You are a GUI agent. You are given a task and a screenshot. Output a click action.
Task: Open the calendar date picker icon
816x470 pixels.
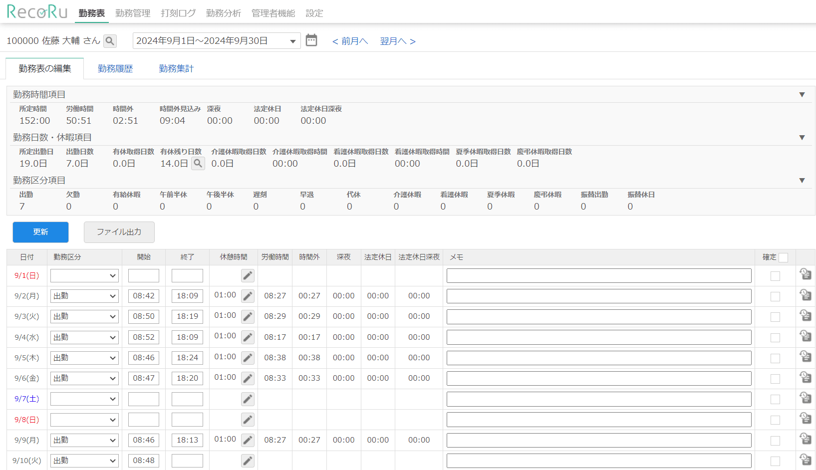pos(311,40)
